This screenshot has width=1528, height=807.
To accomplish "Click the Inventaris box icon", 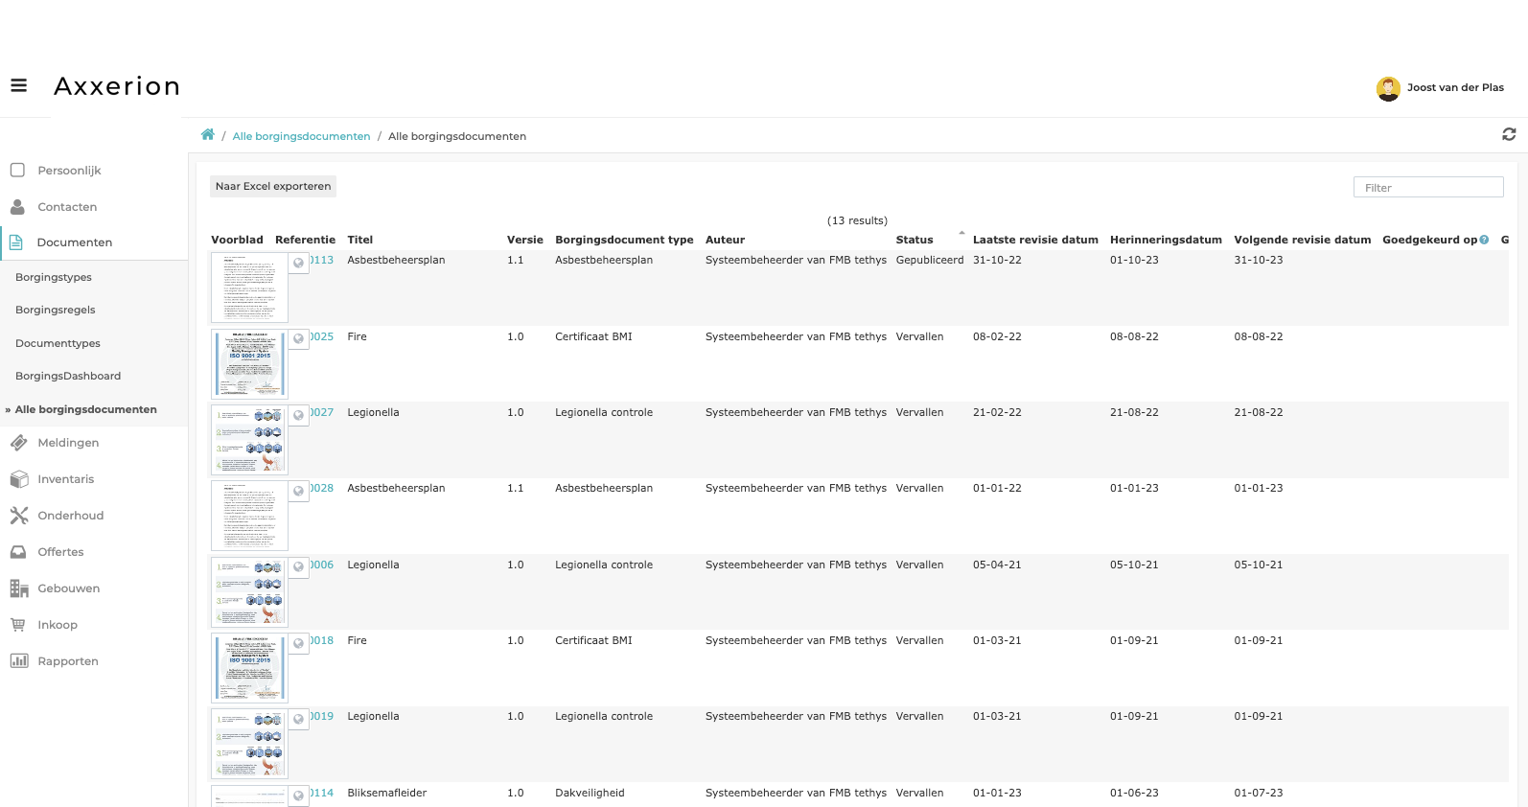I will (x=18, y=479).
